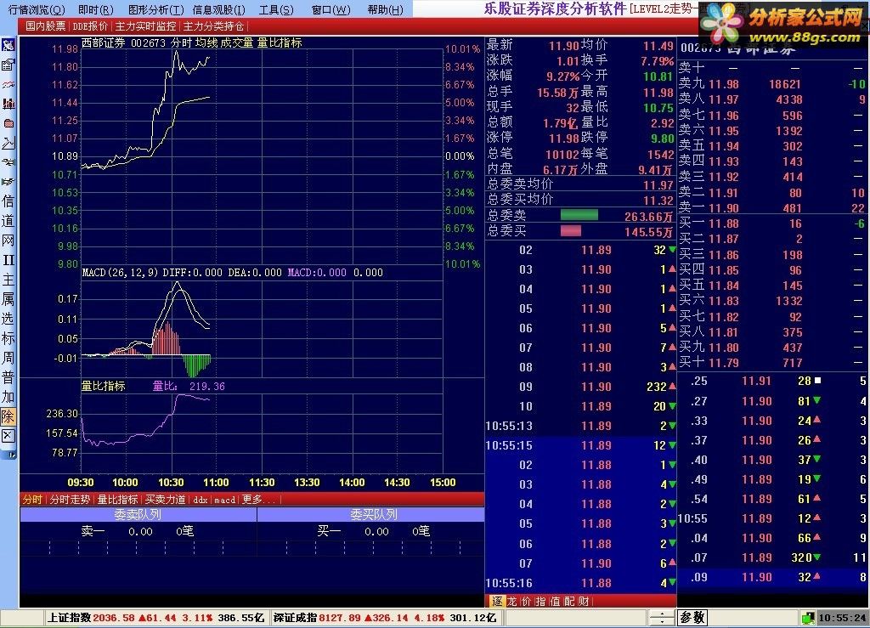This screenshot has width=870, height=628.
Task: Select the 价 tab under tick list
Action: pos(526,602)
